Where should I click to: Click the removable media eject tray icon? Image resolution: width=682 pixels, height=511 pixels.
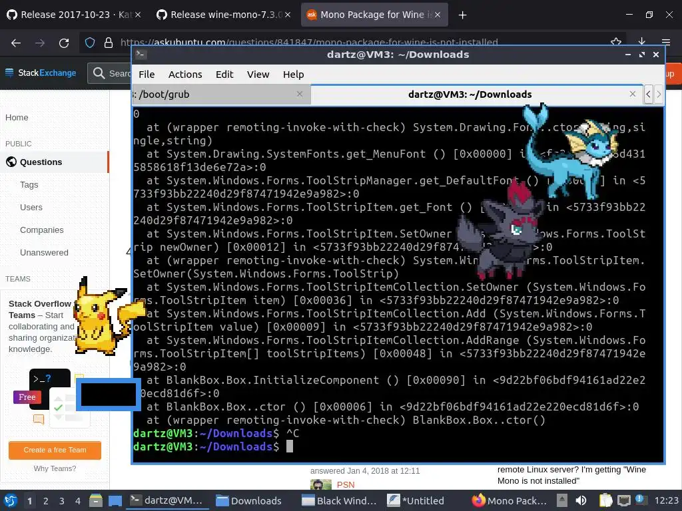click(562, 500)
